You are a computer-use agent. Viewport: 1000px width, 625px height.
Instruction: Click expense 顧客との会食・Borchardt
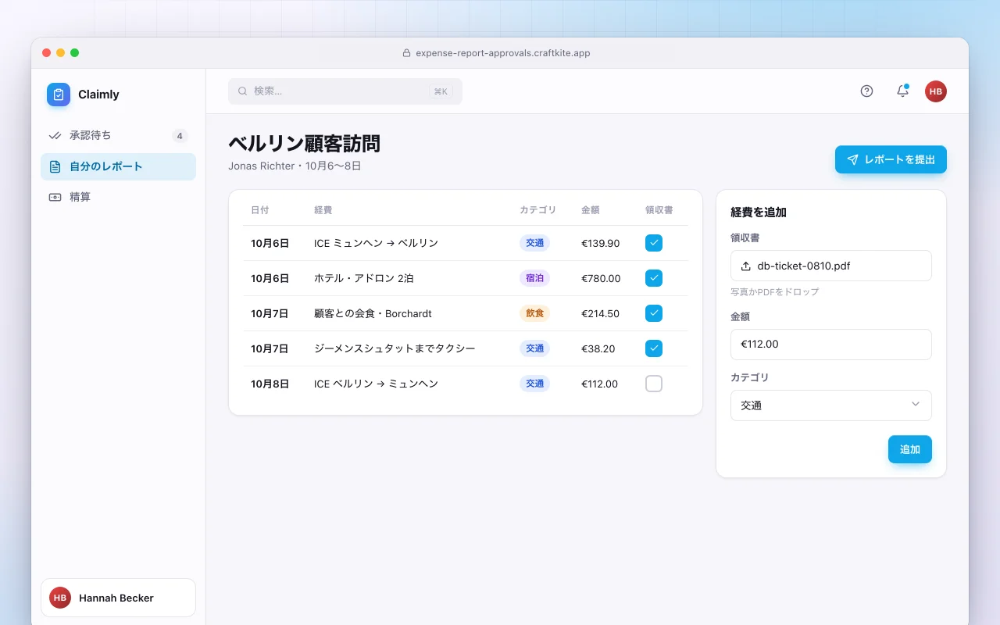[x=373, y=314]
